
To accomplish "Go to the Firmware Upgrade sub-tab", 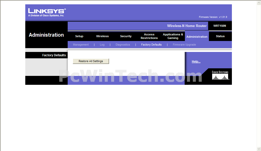I will [184, 45].
